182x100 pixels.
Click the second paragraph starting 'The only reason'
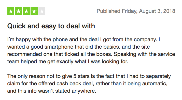[x=89, y=84]
